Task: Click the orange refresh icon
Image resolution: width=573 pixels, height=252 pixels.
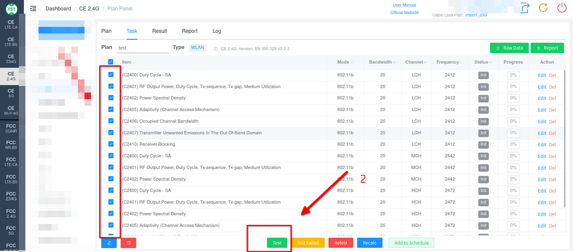Action: [x=543, y=8]
